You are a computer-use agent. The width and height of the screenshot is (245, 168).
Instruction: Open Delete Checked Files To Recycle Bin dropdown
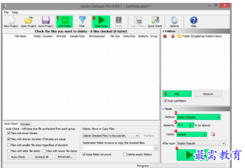(111, 136)
